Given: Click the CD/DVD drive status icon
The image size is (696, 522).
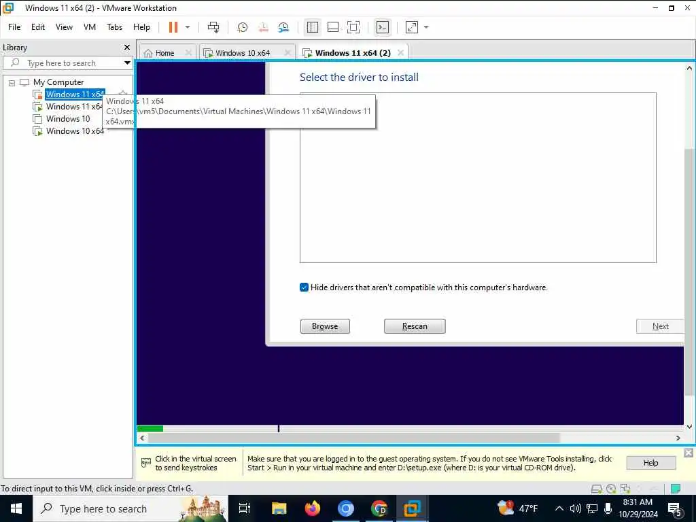Looking at the screenshot, I should [611, 489].
